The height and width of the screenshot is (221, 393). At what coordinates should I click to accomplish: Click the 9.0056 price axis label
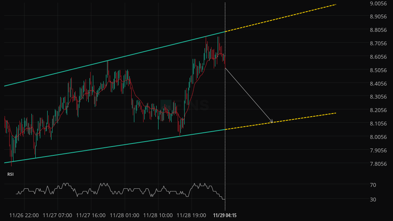[x=378, y=3]
